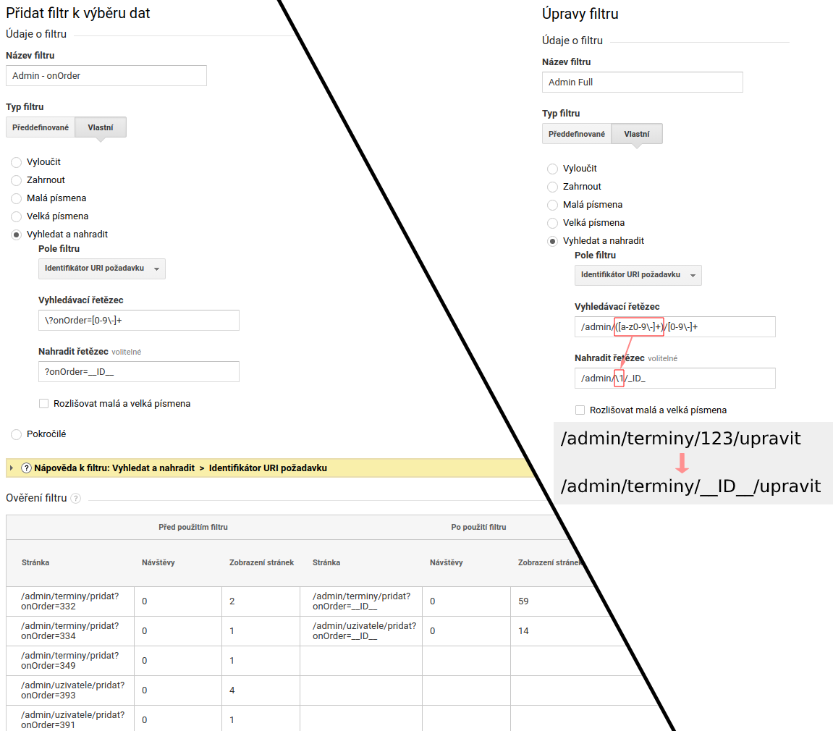The image size is (833, 731).
Task: Click the Admin - onOrder filter name field
Action: click(106, 75)
